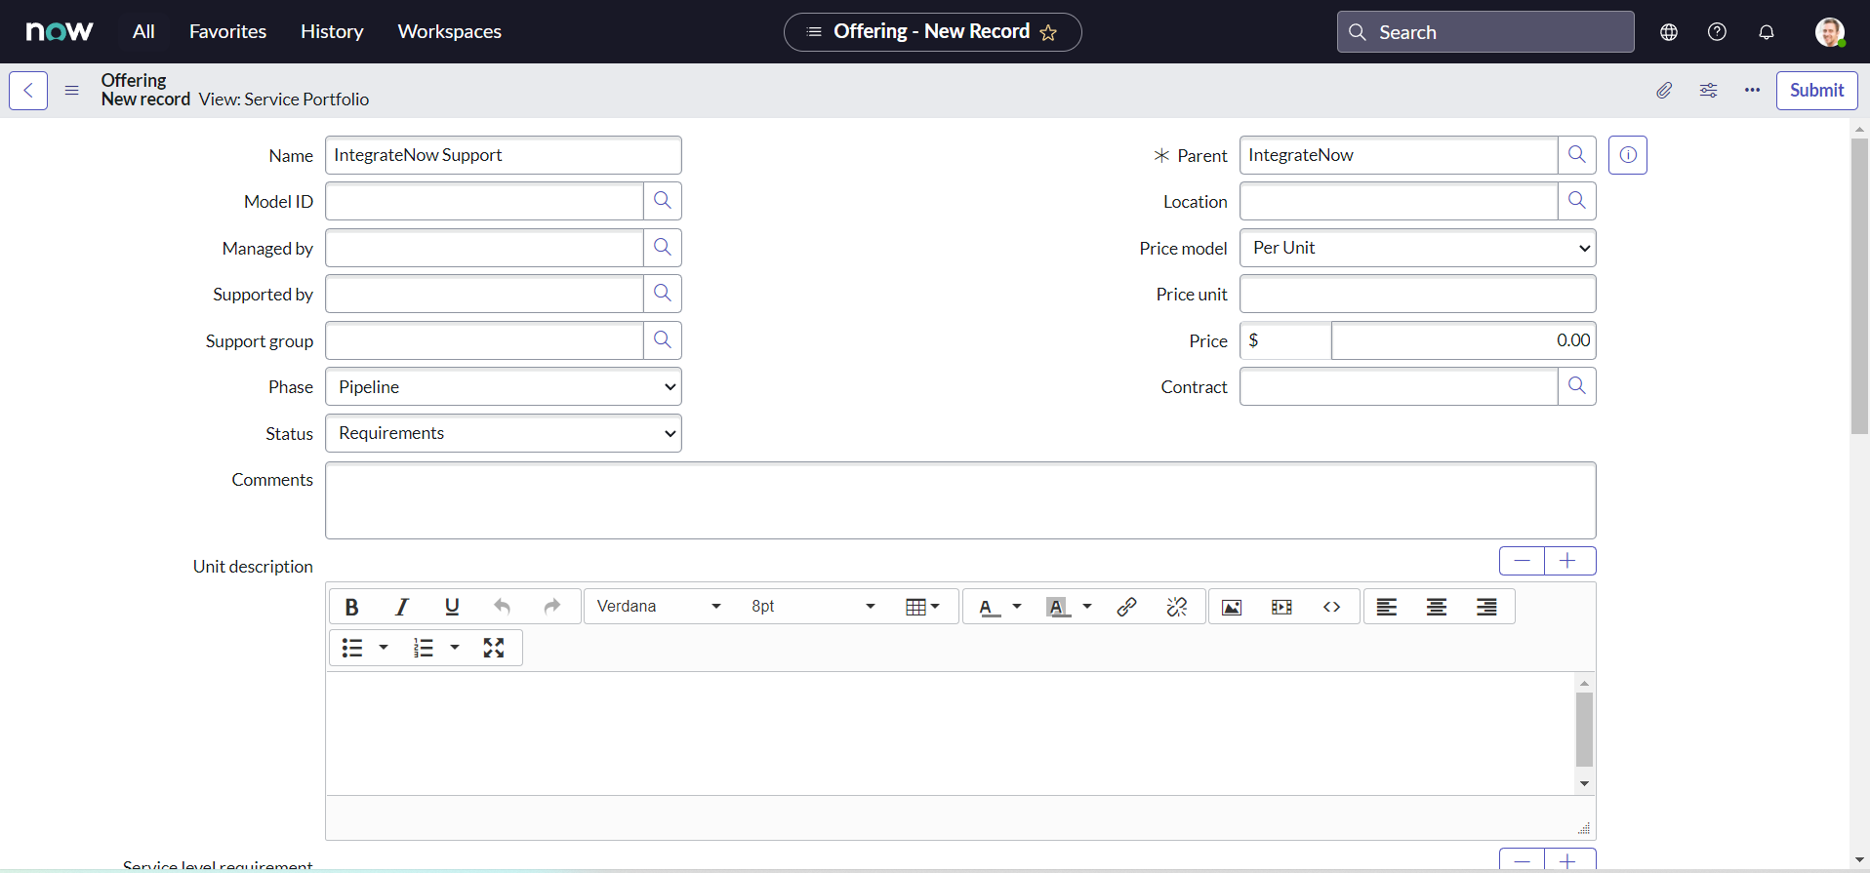Preview Parent record info icon
Screen dimensions: 1870x873
click(1628, 155)
